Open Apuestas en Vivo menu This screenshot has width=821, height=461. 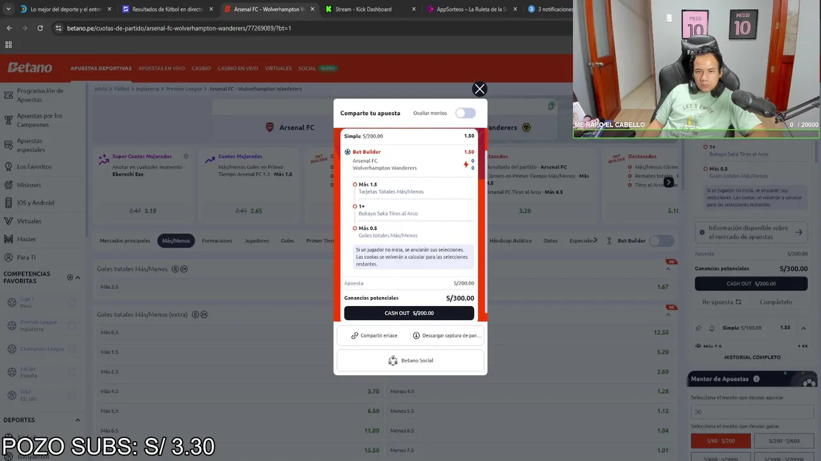tap(162, 69)
